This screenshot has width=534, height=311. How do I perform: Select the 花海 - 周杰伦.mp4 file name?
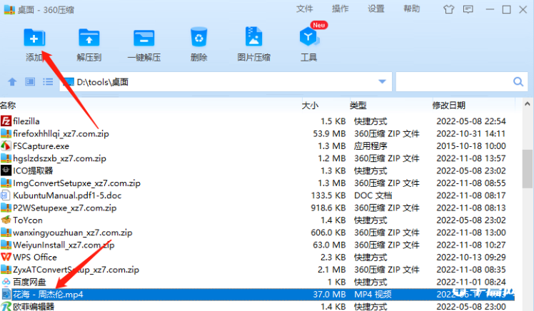48,295
